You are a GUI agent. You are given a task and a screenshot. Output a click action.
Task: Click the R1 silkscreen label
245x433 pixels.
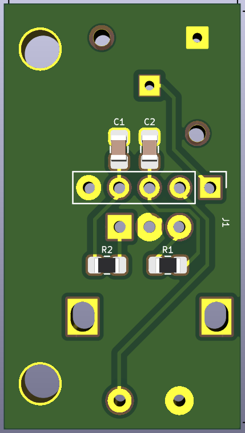point(167,250)
